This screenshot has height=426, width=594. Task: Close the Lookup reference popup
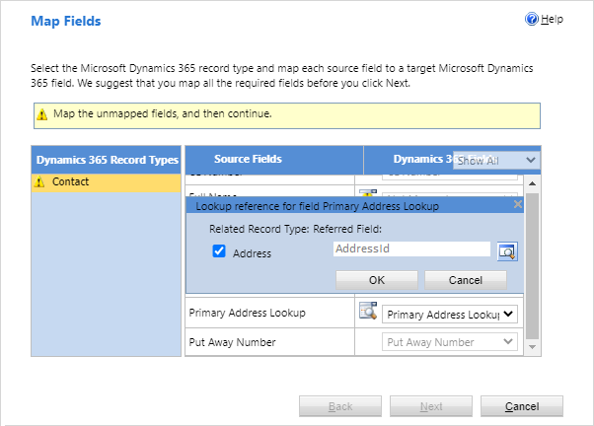[518, 205]
